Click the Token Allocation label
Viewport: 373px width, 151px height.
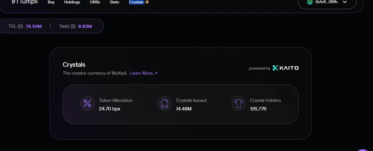[116, 100]
